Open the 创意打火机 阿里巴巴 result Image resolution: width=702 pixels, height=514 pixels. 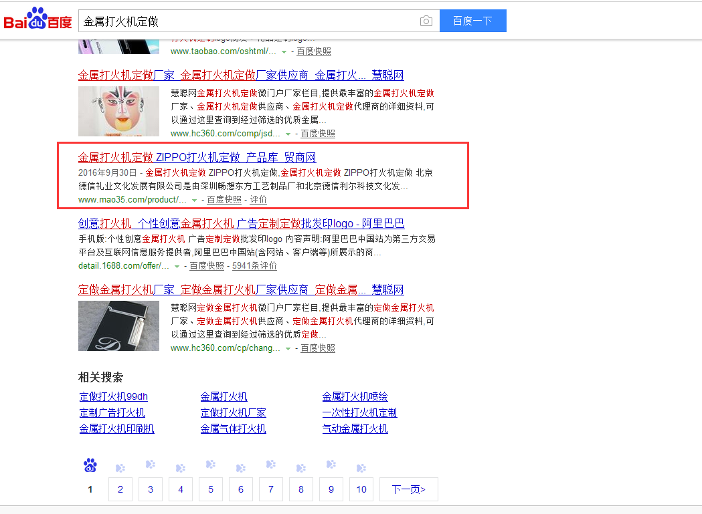point(241,223)
